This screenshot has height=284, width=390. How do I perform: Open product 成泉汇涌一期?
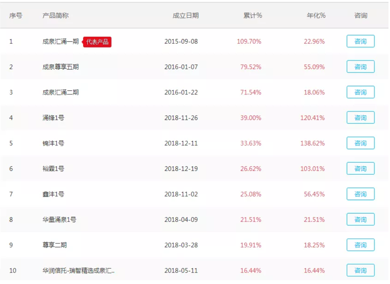click(61, 41)
